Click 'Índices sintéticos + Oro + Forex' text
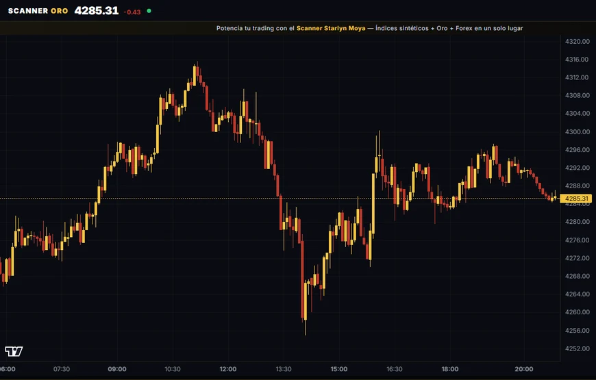The width and height of the screenshot is (596, 380). click(424, 28)
